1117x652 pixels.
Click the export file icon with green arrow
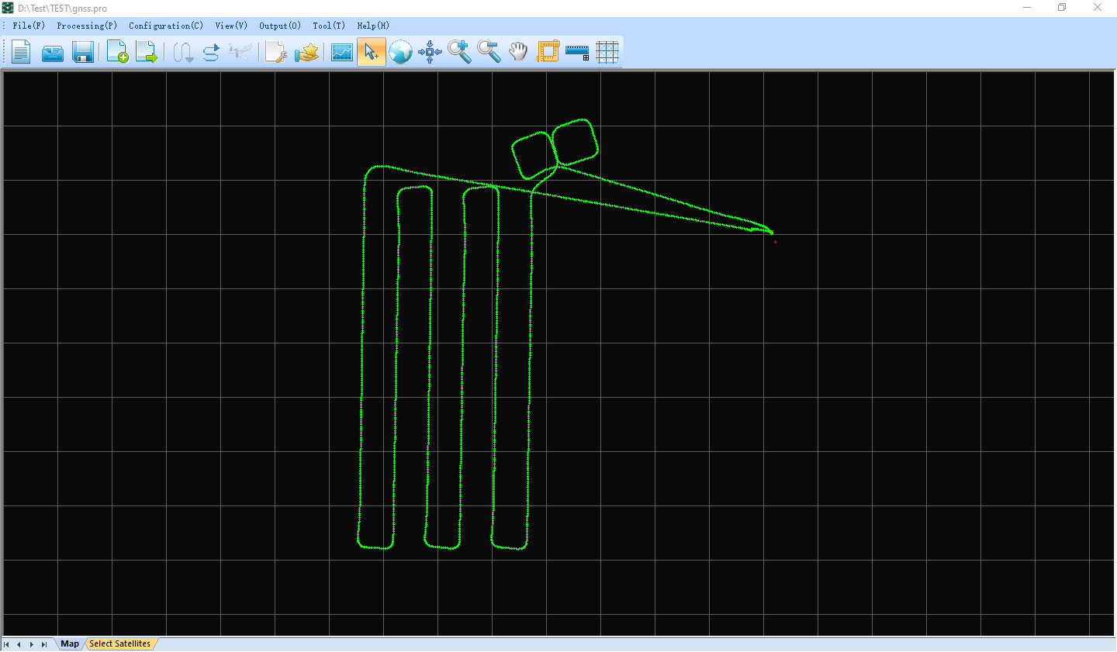[147, 52]
